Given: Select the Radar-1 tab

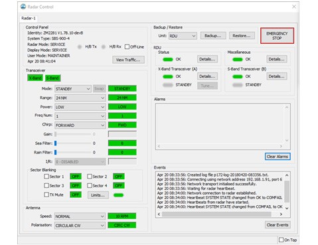Looking at the screenshot, I should coord(29,19).
